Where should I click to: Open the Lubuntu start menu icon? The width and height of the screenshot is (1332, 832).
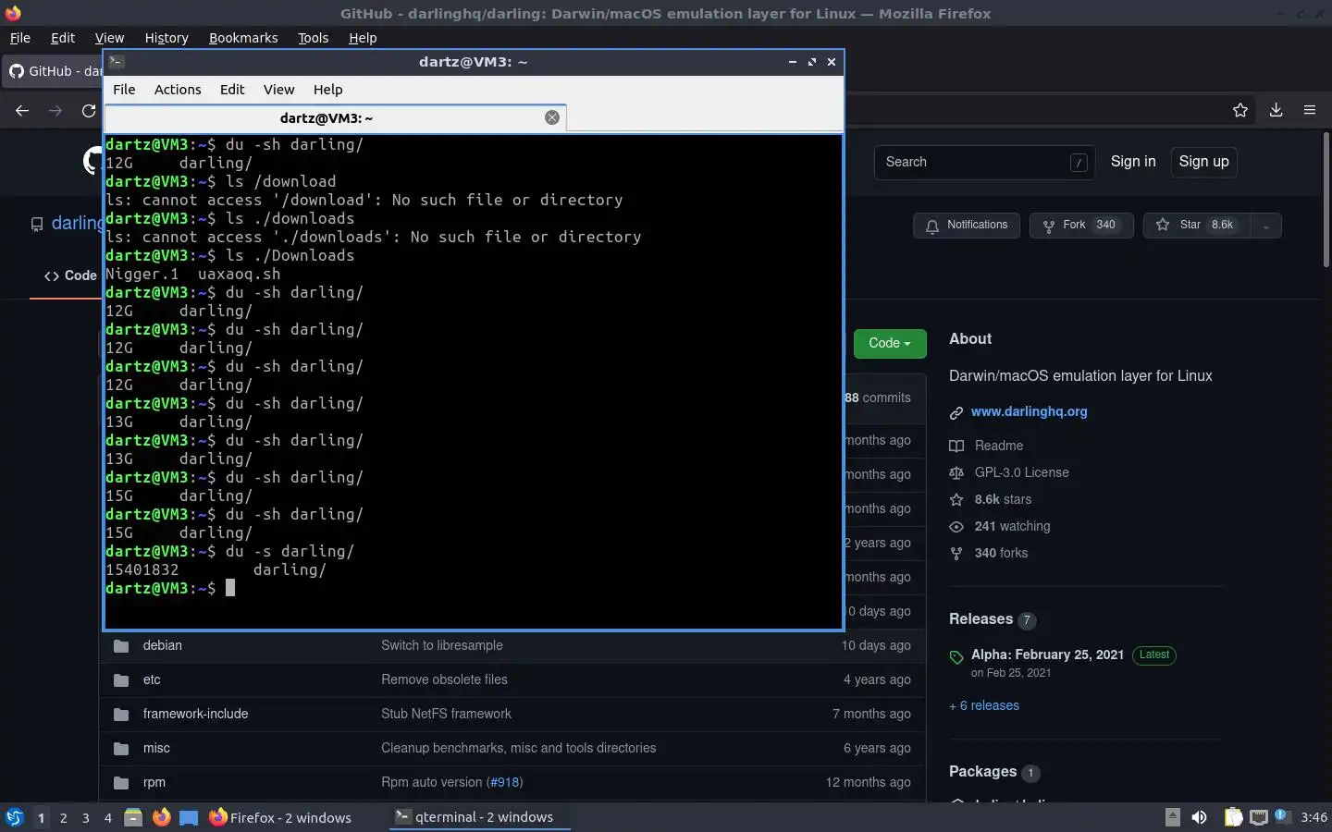tap(14, 817)
